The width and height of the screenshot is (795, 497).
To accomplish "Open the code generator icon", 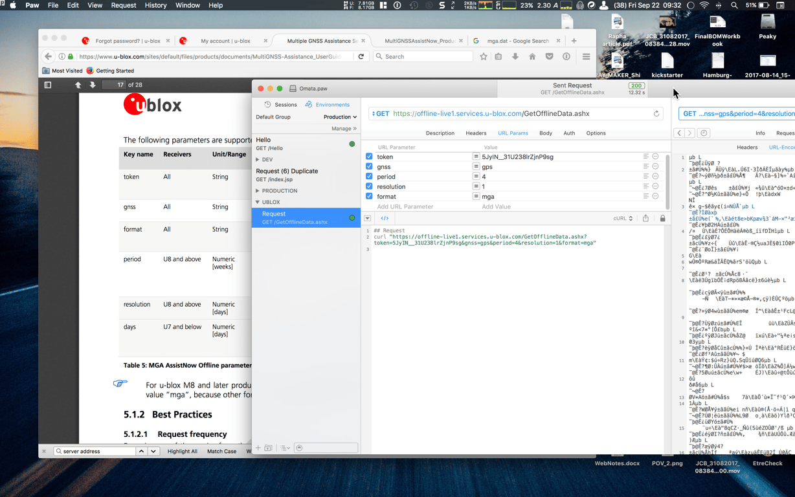I will tap(385, 218).
